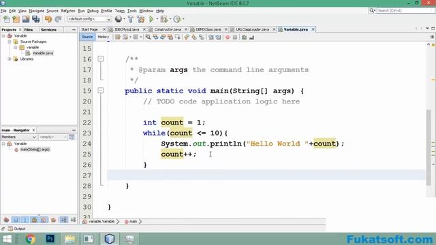The image size is (436, 245).
Task: Open the Debug Project dropdown arrow
Action: 170,19
